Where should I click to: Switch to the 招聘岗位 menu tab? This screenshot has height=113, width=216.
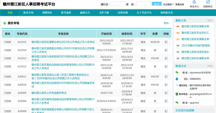47,13
